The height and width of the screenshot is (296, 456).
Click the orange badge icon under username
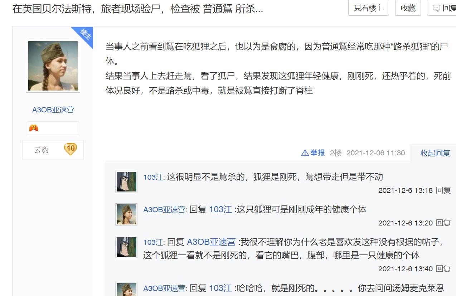(x=34, y=128)
